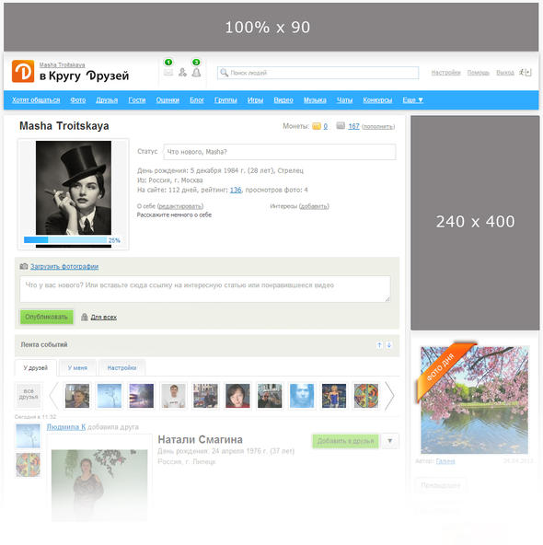Open the 'Для всех' privacy lock setting
Viewport: 543px width, 545px height.
point(98,317)
